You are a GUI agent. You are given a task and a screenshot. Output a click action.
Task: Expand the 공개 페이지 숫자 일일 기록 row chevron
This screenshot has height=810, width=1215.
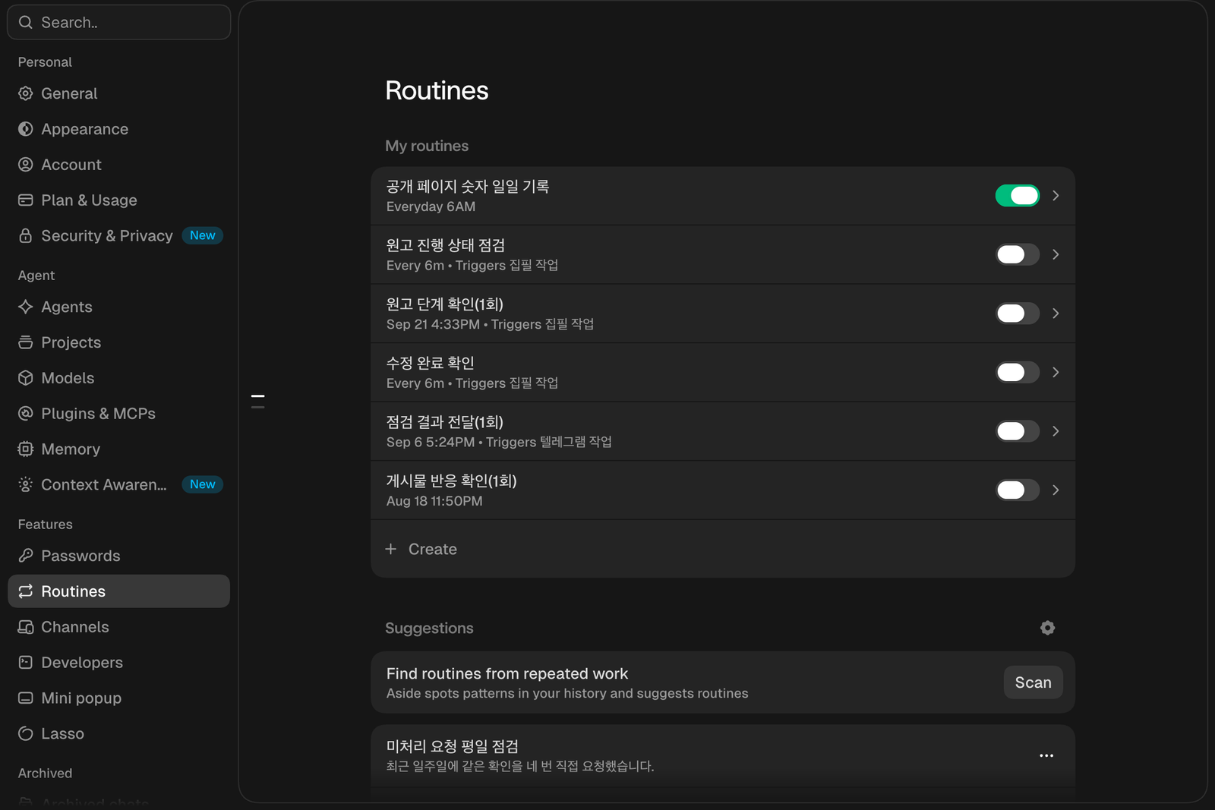click(1056, 196)
